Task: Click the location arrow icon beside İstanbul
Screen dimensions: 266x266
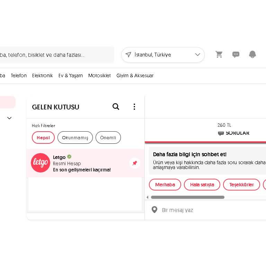Action: click(x=128, y=55)
